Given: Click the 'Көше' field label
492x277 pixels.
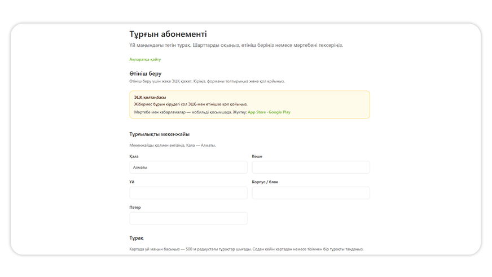Looking at the screenshot, I should (257, 156).
